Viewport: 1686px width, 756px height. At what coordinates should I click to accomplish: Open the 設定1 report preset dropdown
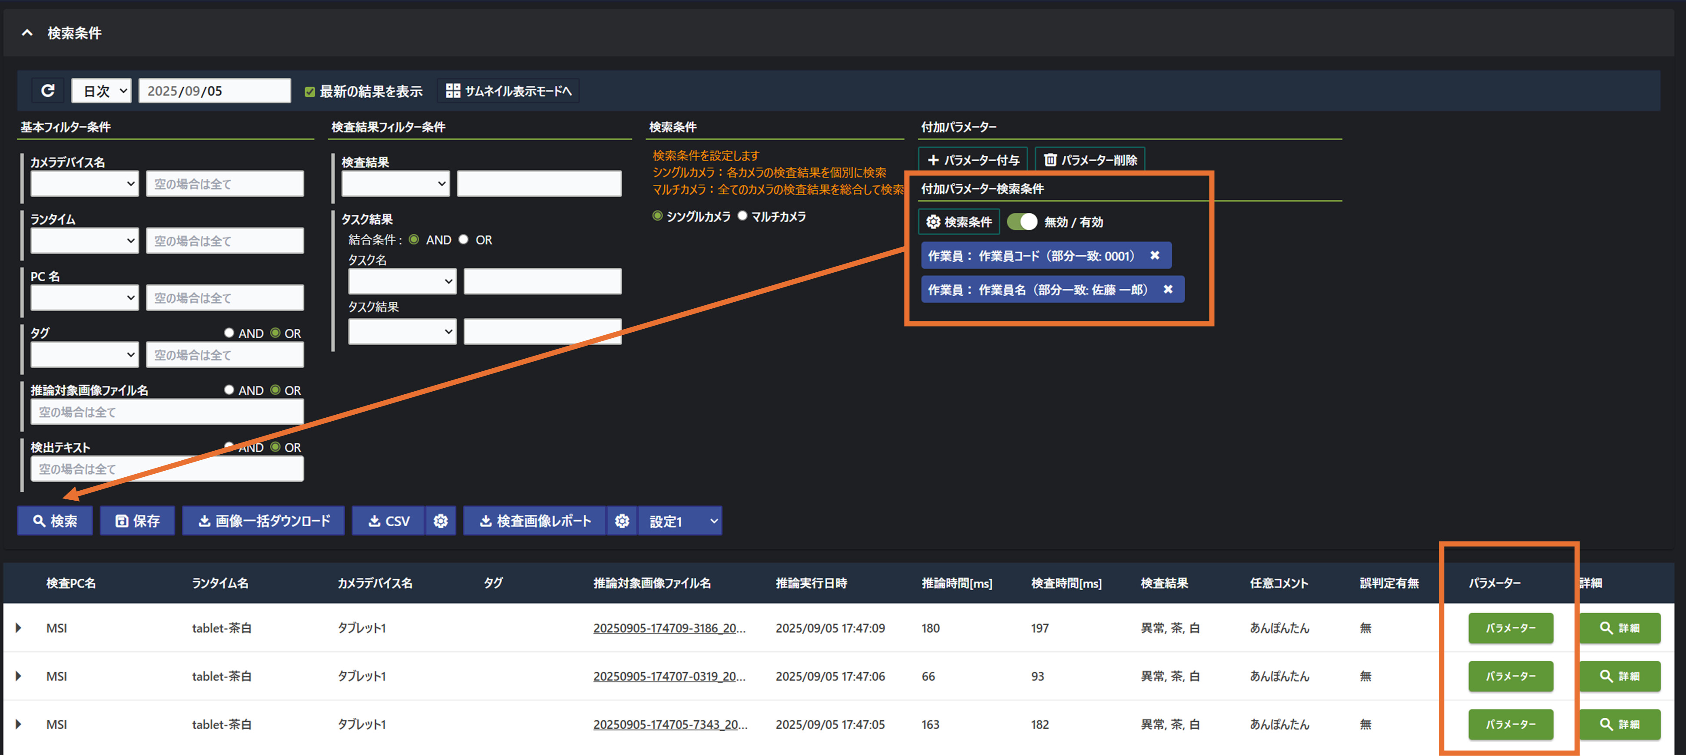[x=680, y=521]
